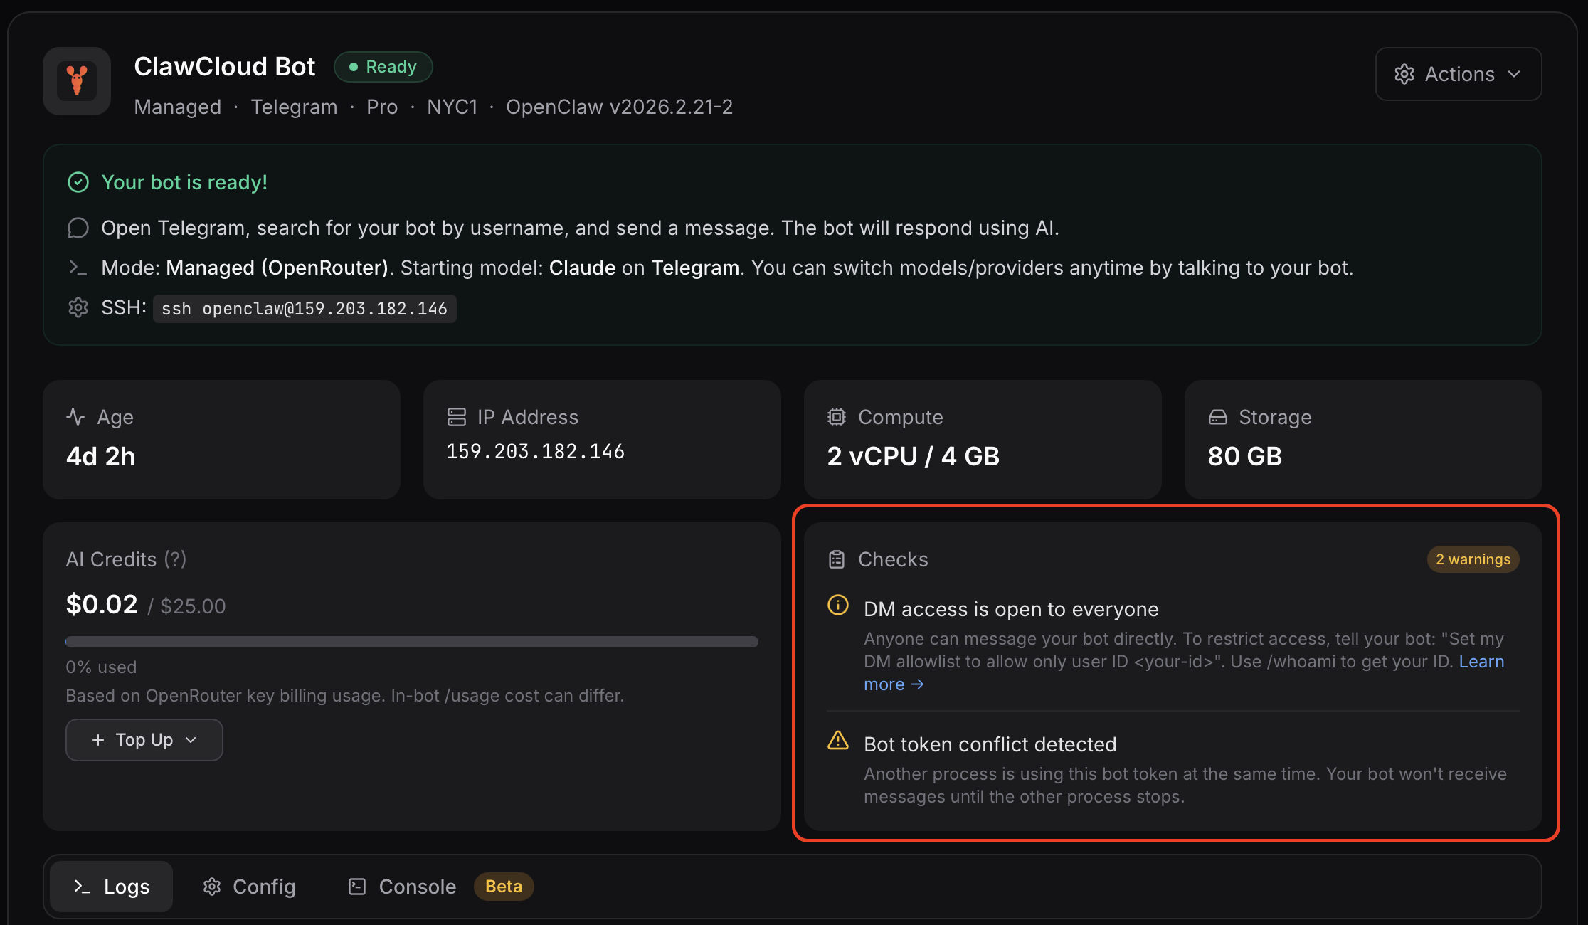This screenshot has width=1588, height=925.
Task: Expand the Top Up options
Action: [144, 739]
